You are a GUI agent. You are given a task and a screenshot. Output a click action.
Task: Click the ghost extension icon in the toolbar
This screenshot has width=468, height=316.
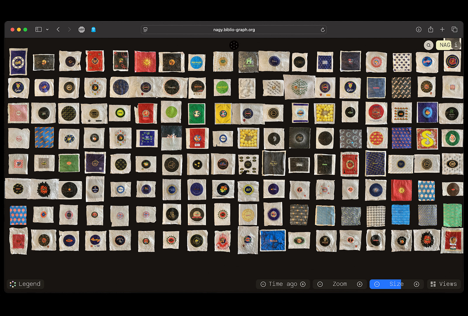tap(93, 29)
